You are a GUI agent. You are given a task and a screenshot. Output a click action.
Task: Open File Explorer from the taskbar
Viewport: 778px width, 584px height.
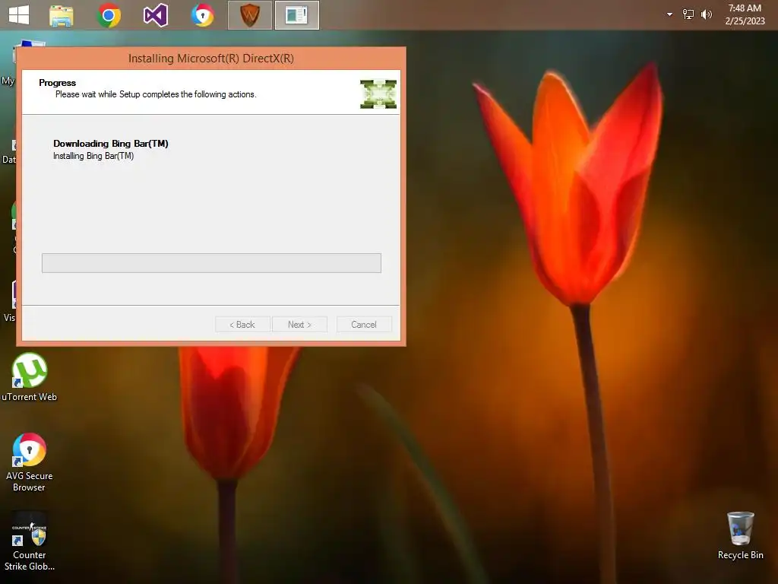[x=62, y=15]
